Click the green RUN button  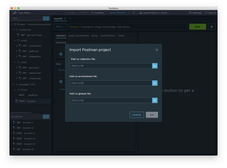(x=198, y=27)
